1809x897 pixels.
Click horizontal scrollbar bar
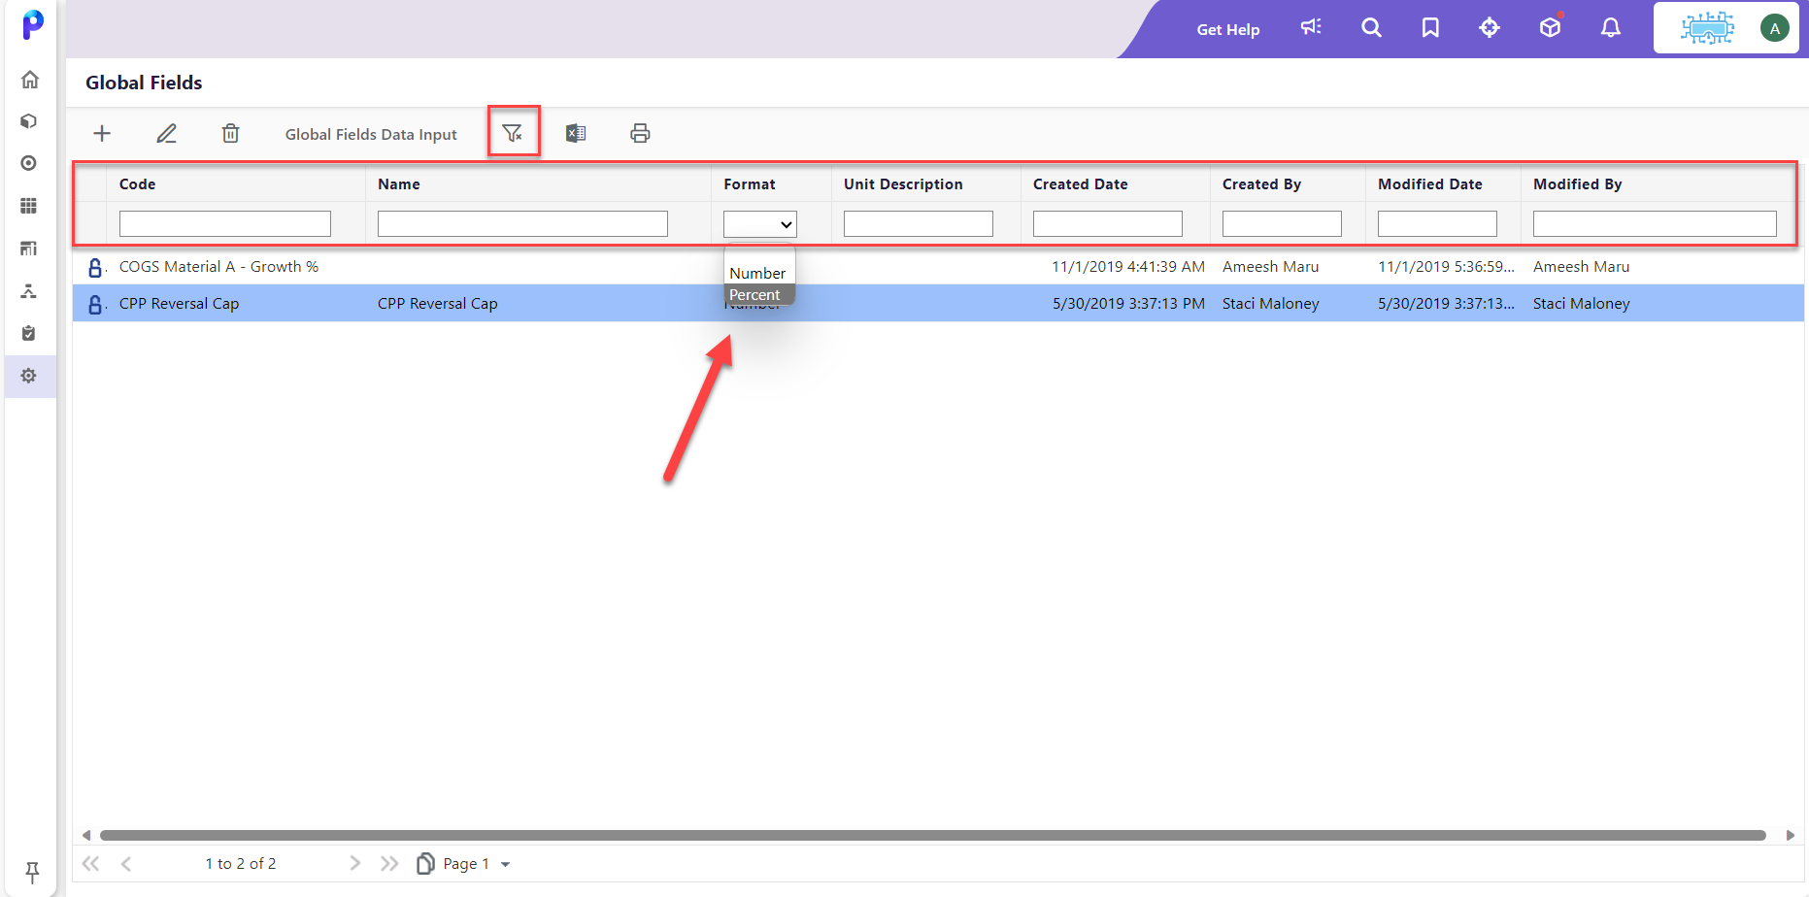point(932,835)
